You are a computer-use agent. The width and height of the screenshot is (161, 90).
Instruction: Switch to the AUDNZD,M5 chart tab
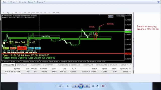[63, 65]
